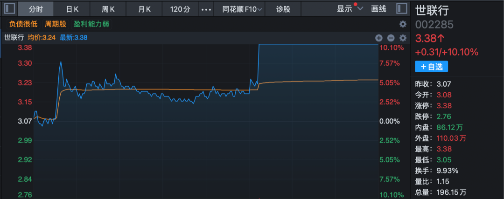Click 0.00% on percent axis
This screenshot has height=199, width=504.
pyautogui.click(x=390, y=121)
